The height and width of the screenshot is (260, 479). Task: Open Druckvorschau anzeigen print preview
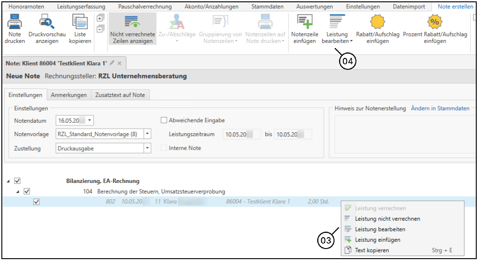pyautogui.click(x=47, y=22)
